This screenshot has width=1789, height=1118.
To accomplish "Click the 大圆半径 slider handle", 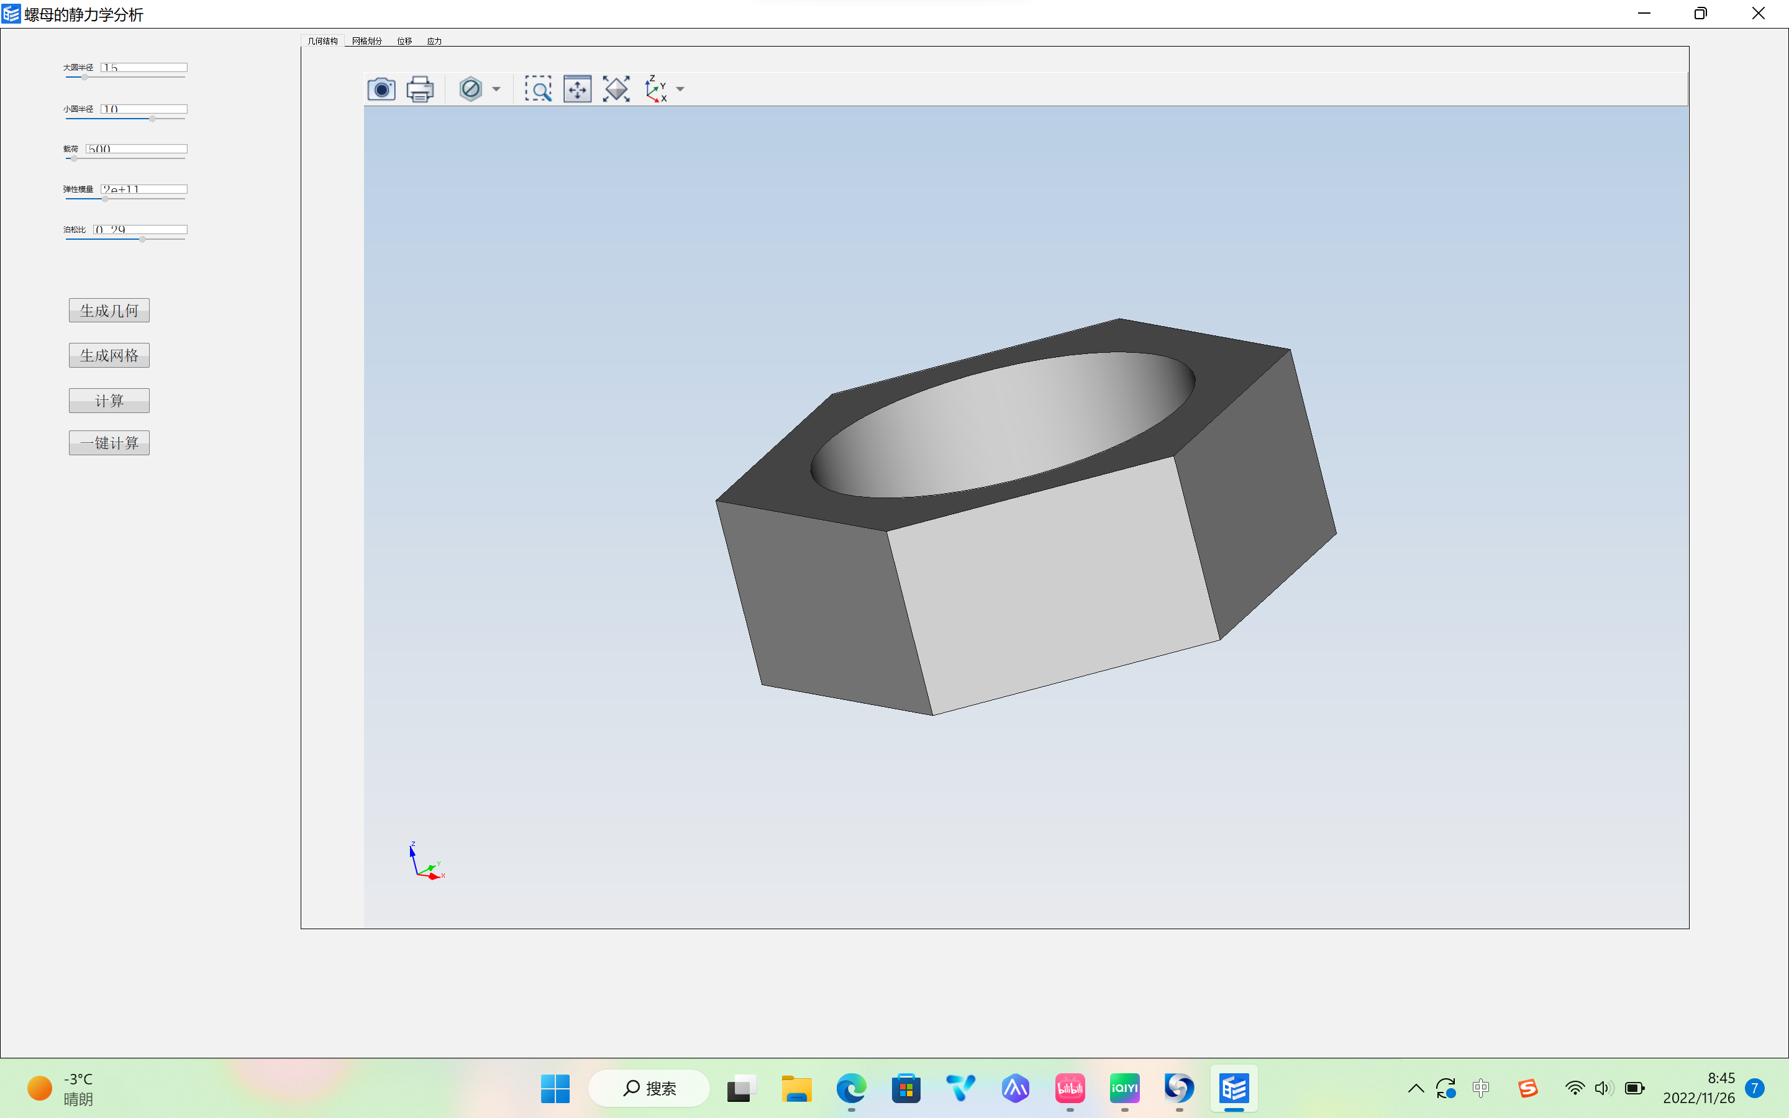I will (x=84, y=77).
